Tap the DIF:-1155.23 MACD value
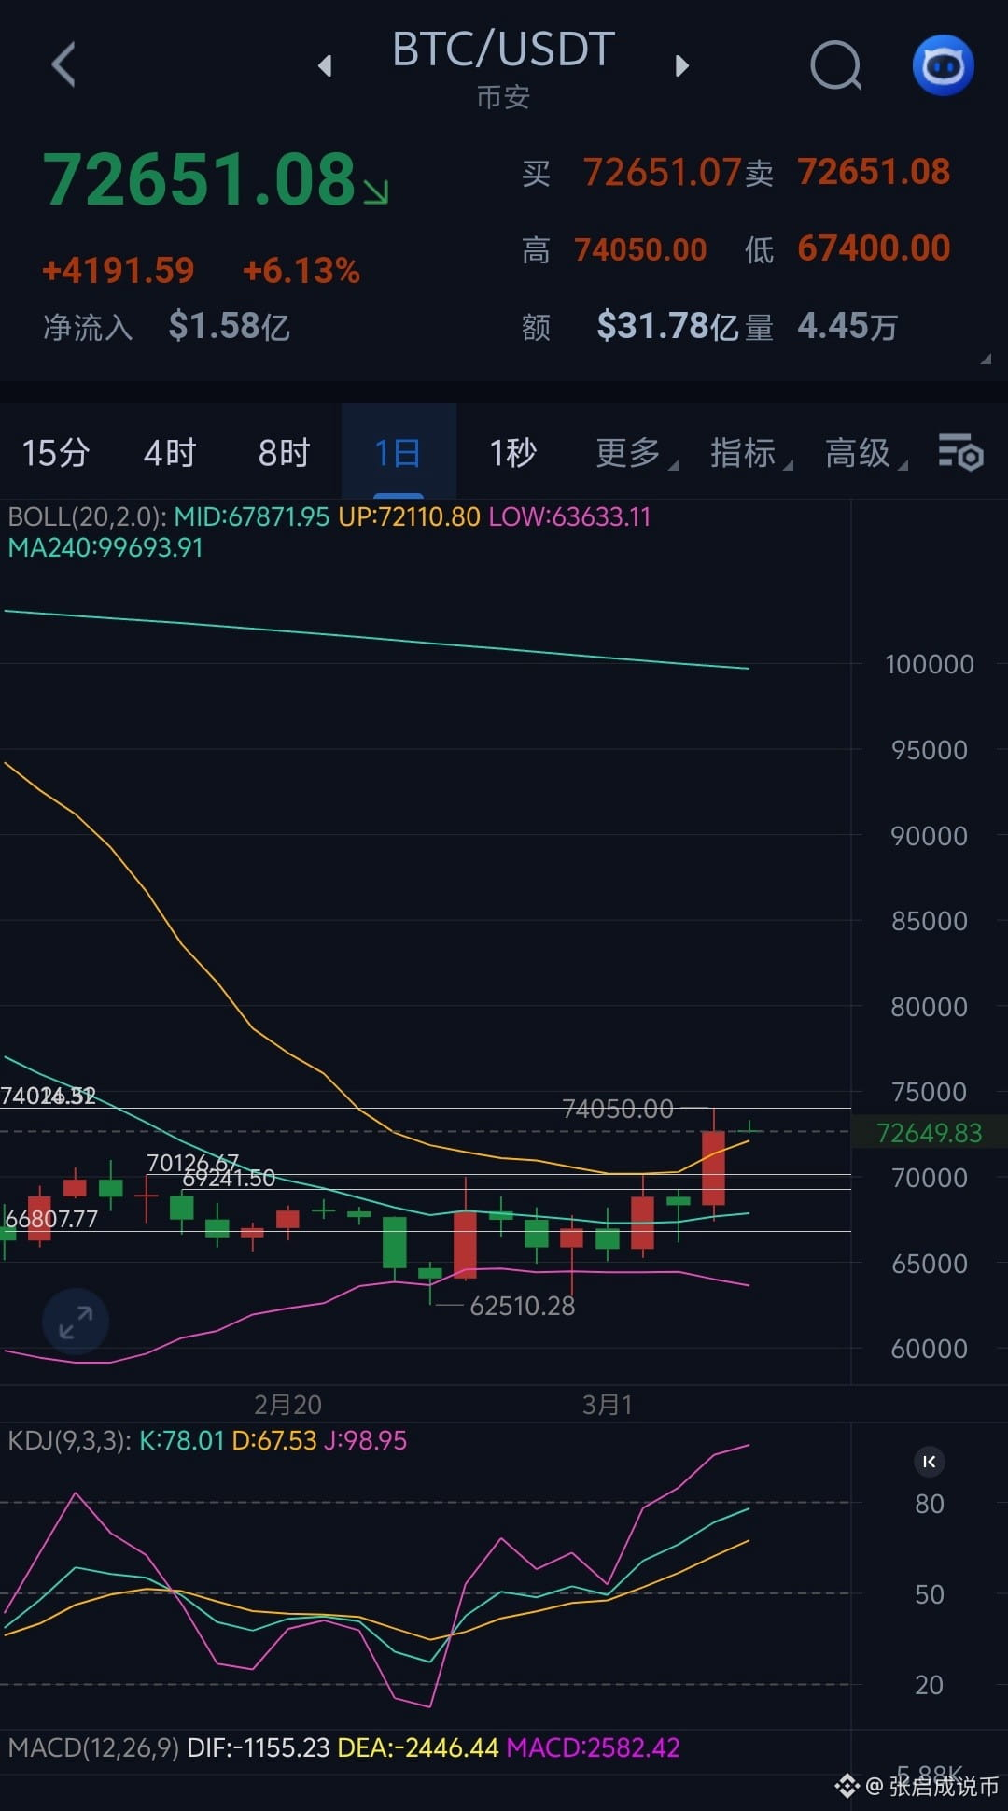 click(259, 1747)
